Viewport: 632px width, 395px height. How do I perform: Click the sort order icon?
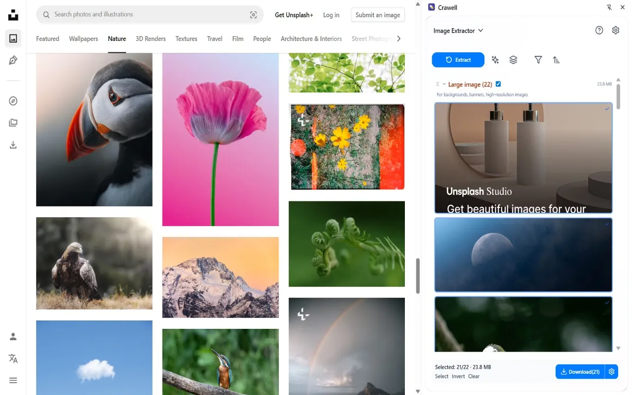[556, 60]
